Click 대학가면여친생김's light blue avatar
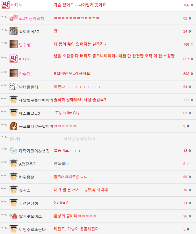 tap(14, 150)
